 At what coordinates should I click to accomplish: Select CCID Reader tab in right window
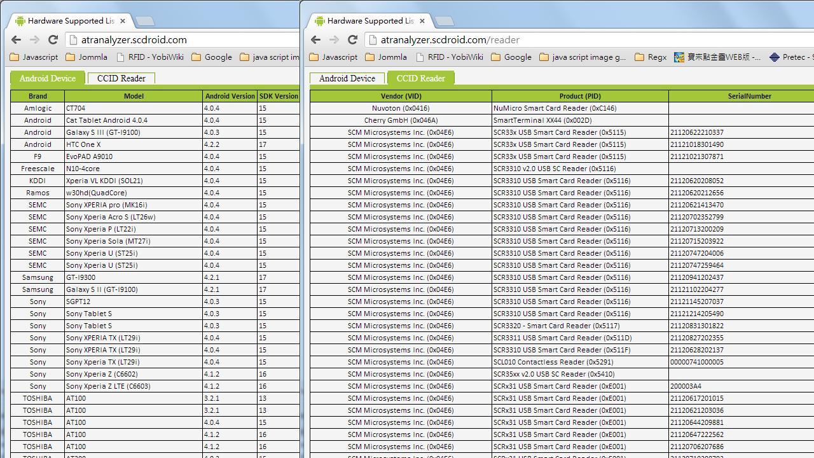pos(420,78)
